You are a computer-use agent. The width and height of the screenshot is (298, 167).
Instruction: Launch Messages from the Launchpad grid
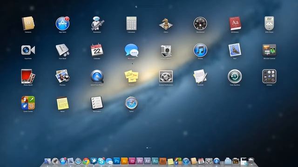coord(131,50)
